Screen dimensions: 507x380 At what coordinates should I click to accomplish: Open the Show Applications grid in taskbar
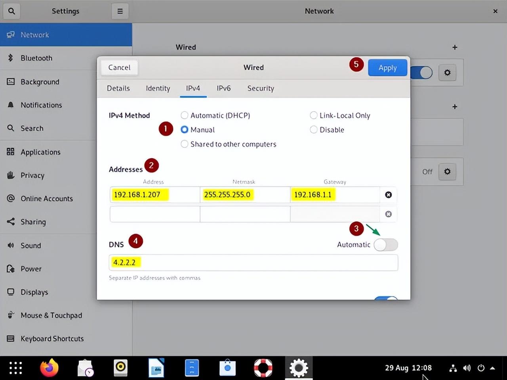16,368
